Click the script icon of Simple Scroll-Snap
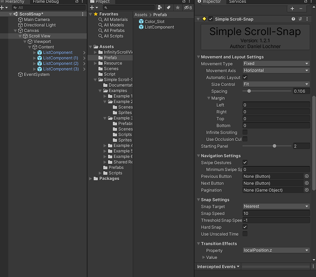The image size is (316, 277). pyautogui.click(x=204, y=19)
